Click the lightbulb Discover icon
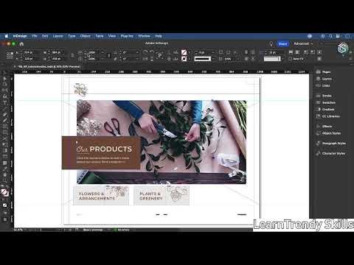Screen dimensions: 354x265 (271, 43)
